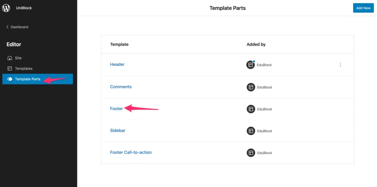
Task: Open the Header row actions menu
Action: coord(340,65)
